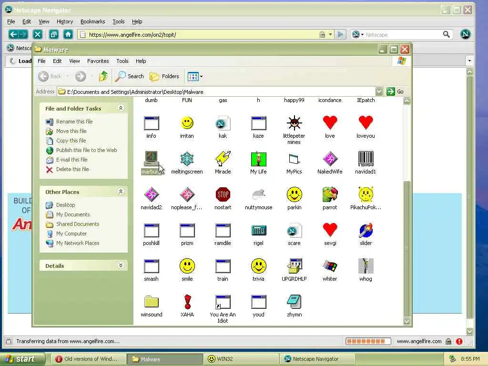This screenshot has height=366, width=488.
Task: Select the Miracle file icon
Action: pyautogui.click(x=223, y=159)
